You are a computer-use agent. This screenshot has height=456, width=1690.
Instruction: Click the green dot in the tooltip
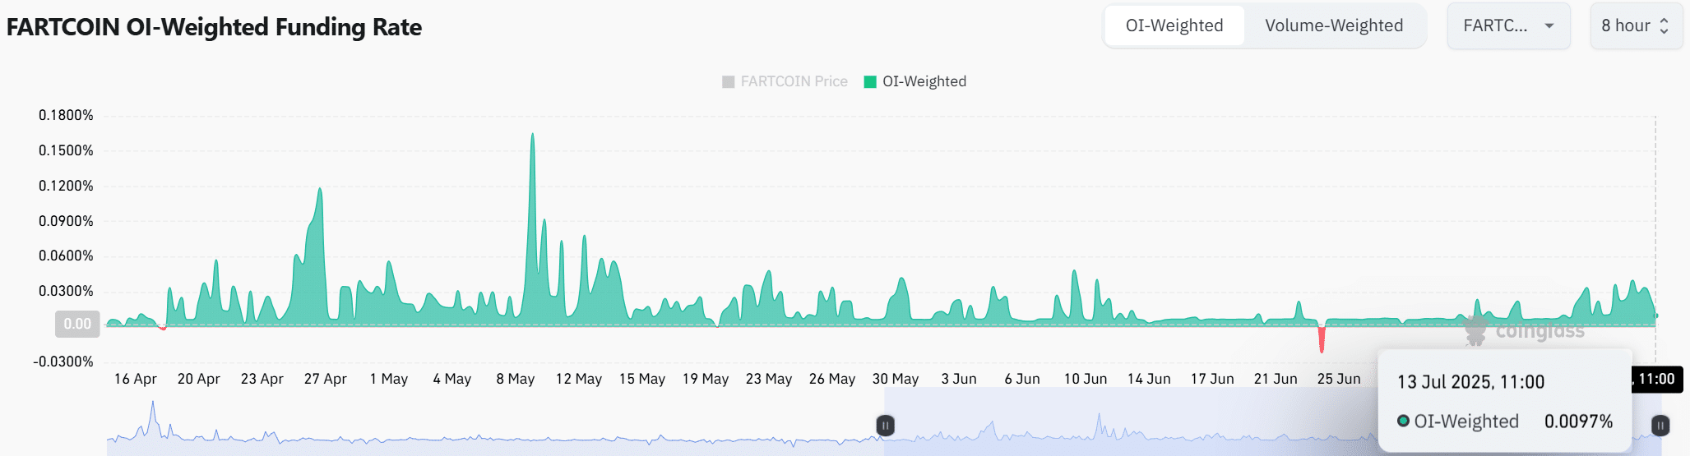[x=1403, y=421]
